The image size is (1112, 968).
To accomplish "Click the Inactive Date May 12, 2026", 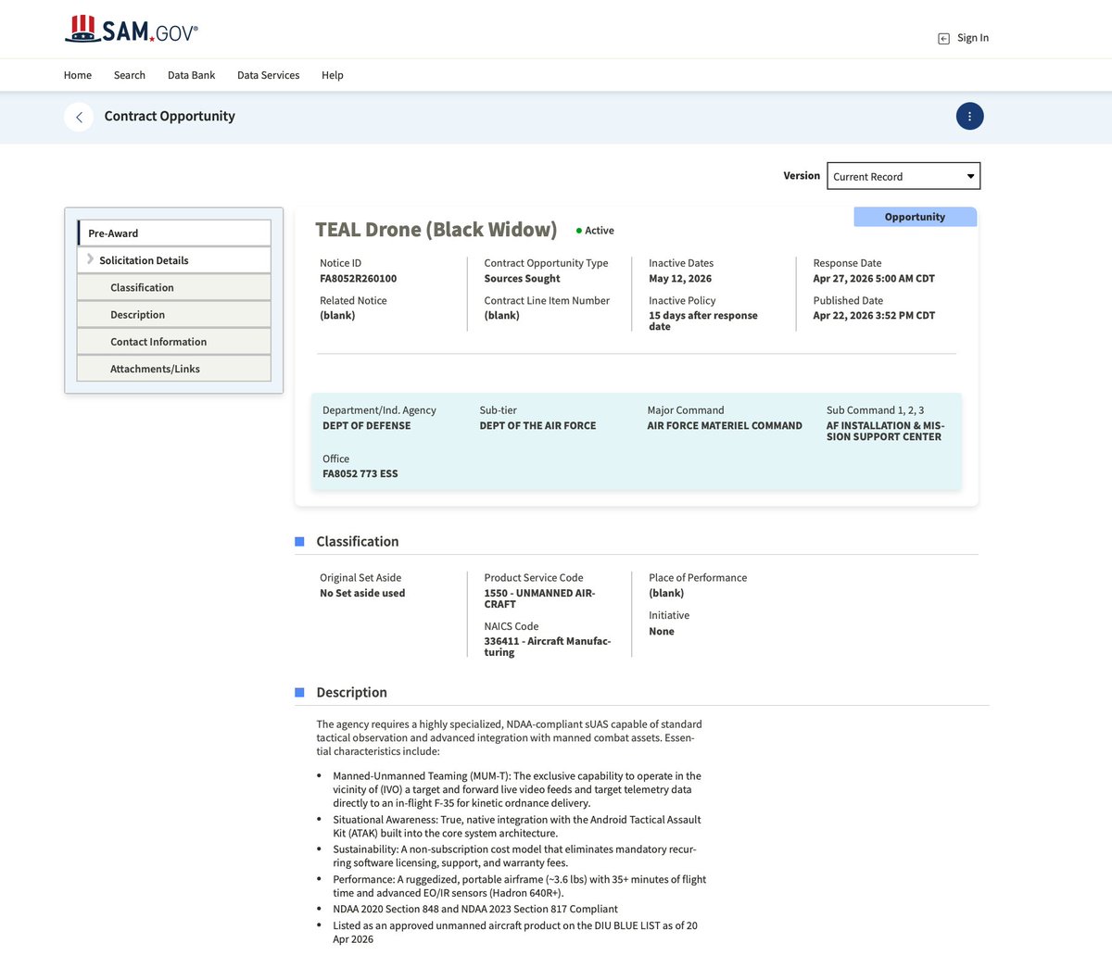I will (x=680, y=278).
